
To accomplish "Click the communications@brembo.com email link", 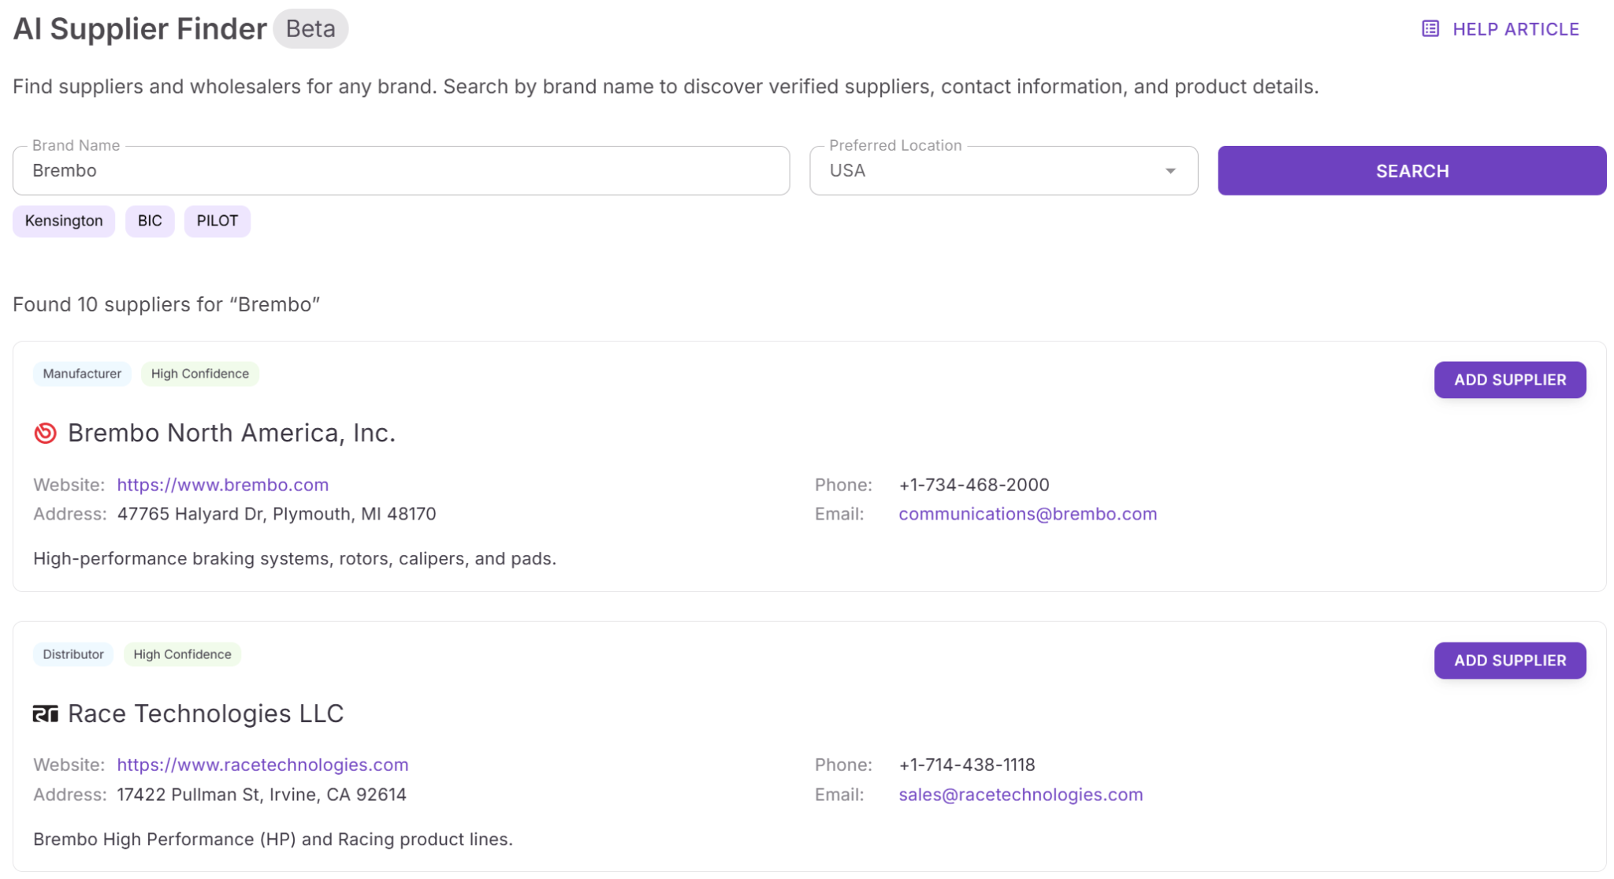I will (x=1028, y=513).
